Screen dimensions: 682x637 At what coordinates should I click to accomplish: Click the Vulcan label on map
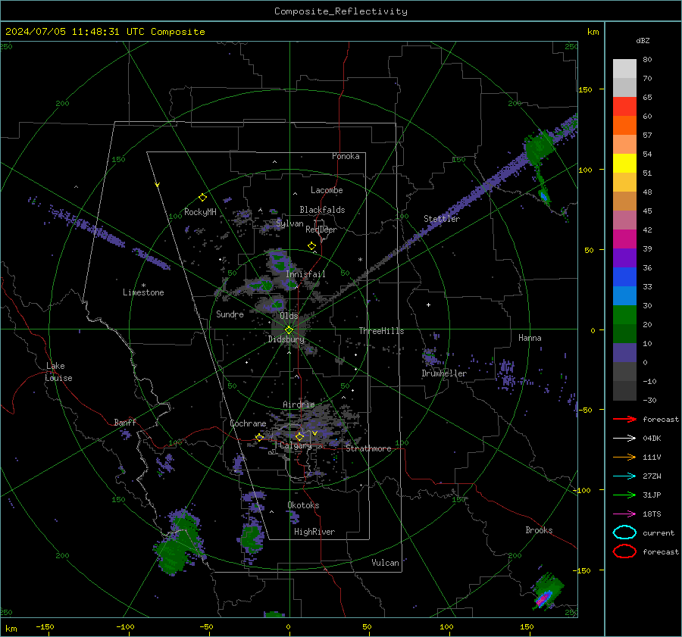click(385, 563)
